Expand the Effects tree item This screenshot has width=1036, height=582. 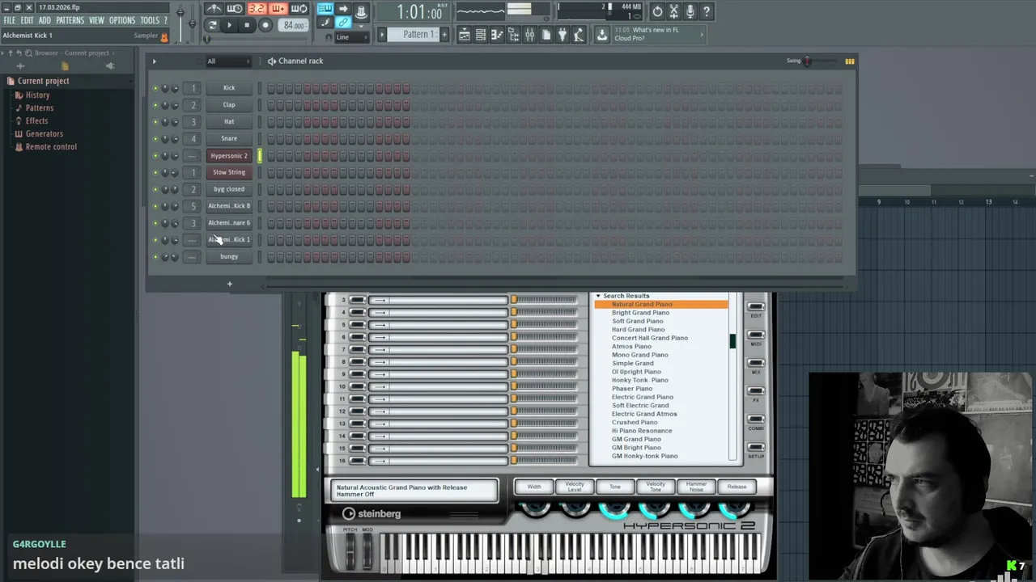pos(36,120)
